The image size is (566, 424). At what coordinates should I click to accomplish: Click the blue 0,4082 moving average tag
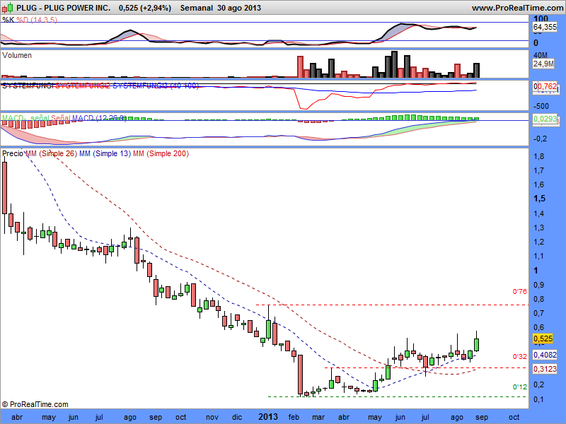[x=545, y=355]
